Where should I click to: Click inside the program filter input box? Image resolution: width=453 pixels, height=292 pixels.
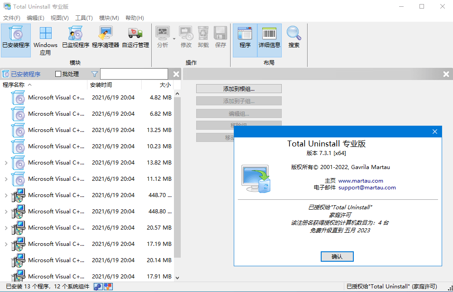click(x=134, y=74)
